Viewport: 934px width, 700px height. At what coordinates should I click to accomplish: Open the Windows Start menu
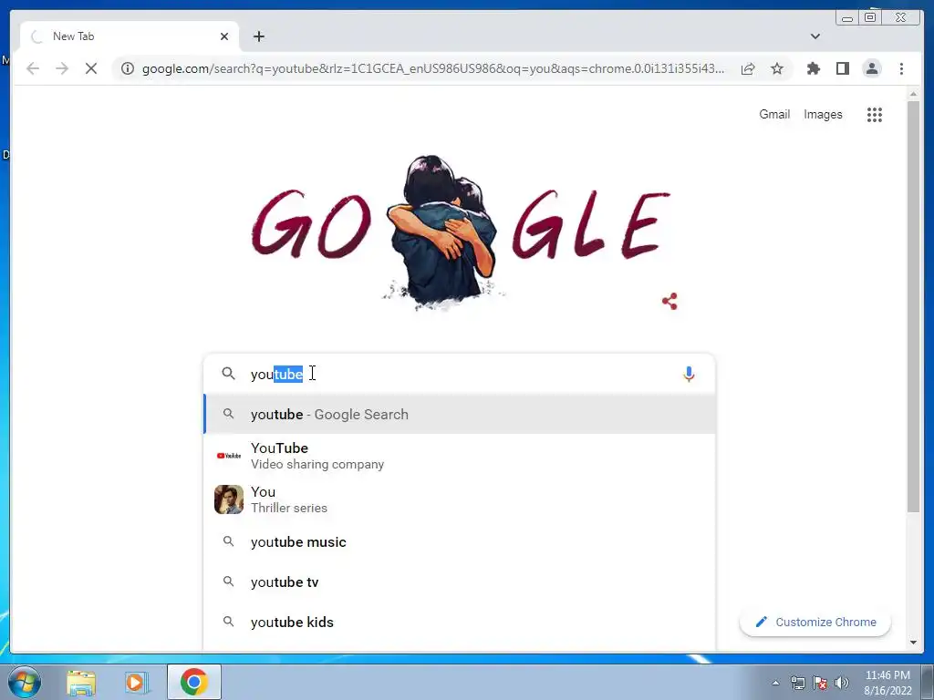tap(25, 682)
